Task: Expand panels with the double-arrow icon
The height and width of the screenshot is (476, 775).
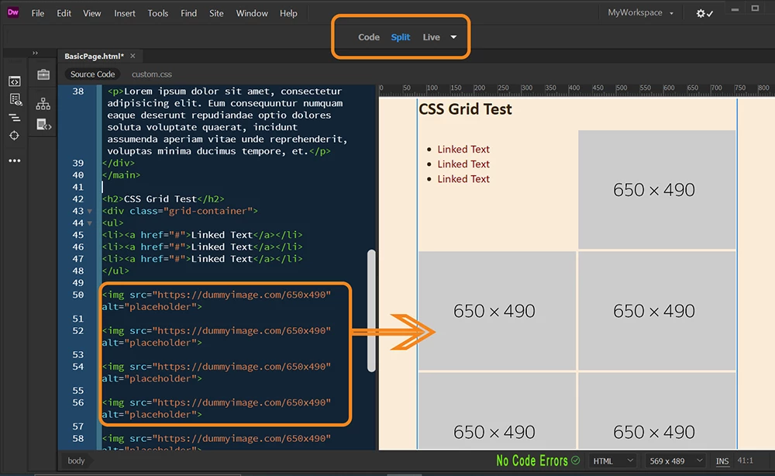Action: (x=35, y=53)
